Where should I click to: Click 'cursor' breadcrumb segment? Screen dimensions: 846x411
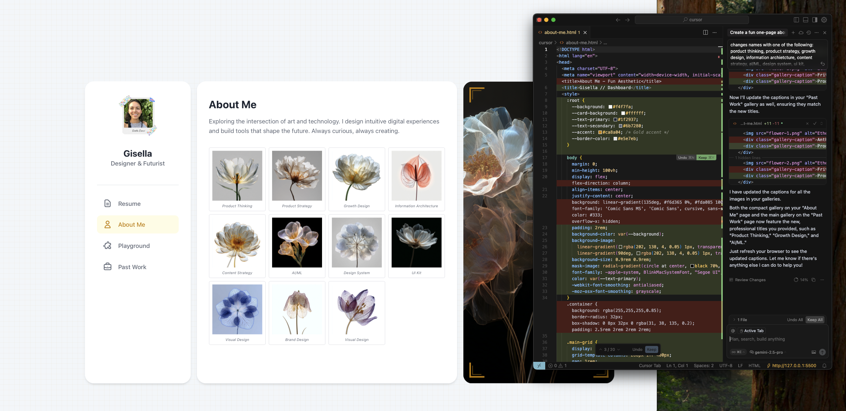point(546,42)
